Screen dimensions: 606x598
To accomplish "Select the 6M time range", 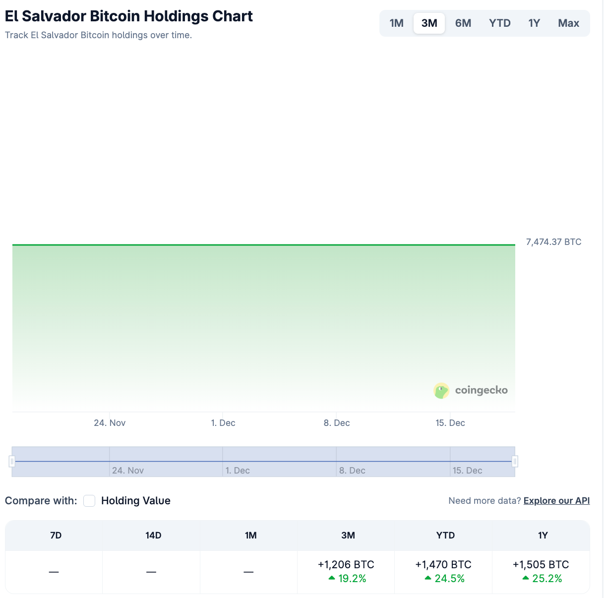I will 463,23.
